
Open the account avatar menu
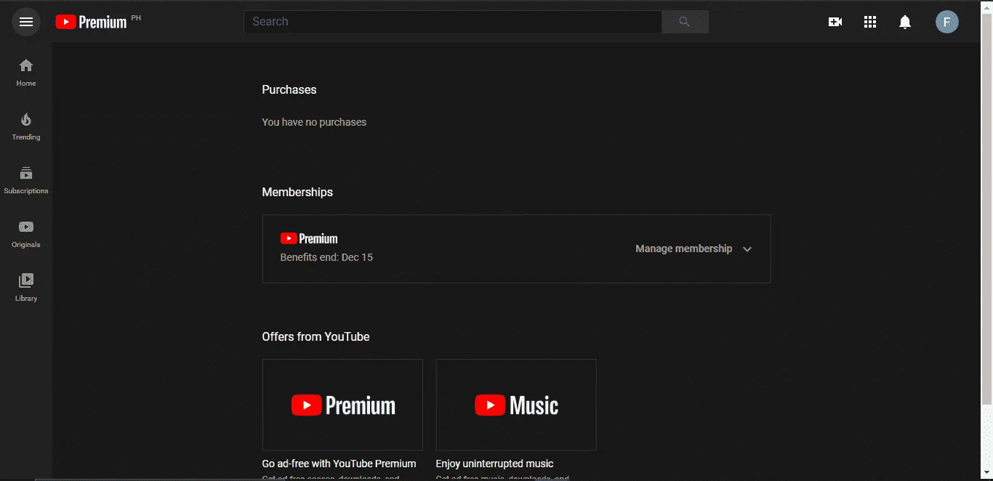tap(947, 22)
